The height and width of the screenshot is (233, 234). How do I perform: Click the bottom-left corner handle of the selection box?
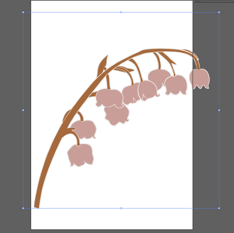click(23, 208)
